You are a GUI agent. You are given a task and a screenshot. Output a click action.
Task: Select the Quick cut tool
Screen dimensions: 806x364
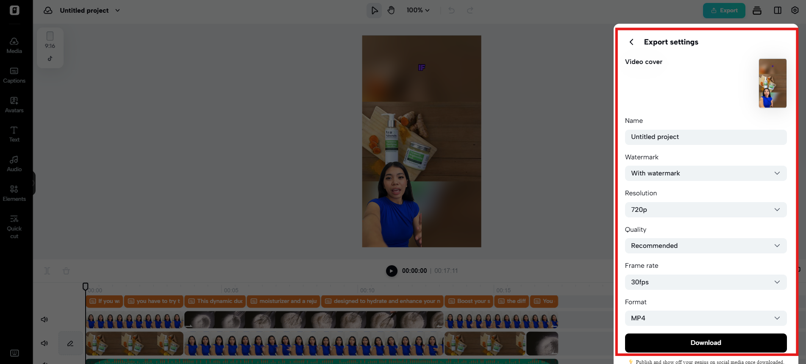(x=14, y=227)
